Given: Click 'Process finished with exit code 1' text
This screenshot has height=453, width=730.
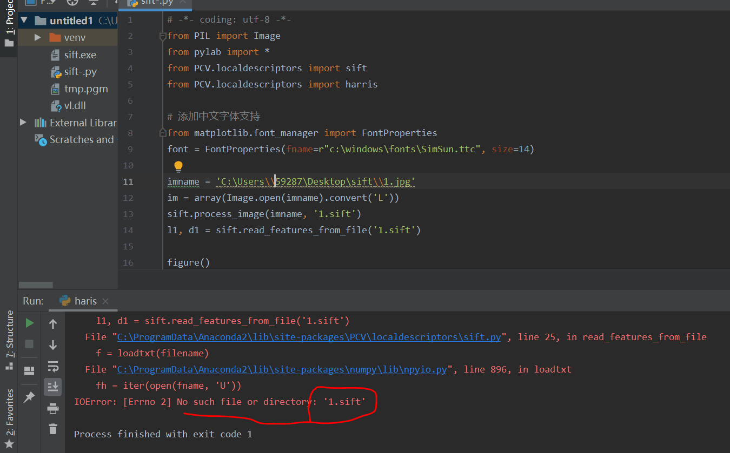Looking at the screenshot, I should [x=163, y=434].
